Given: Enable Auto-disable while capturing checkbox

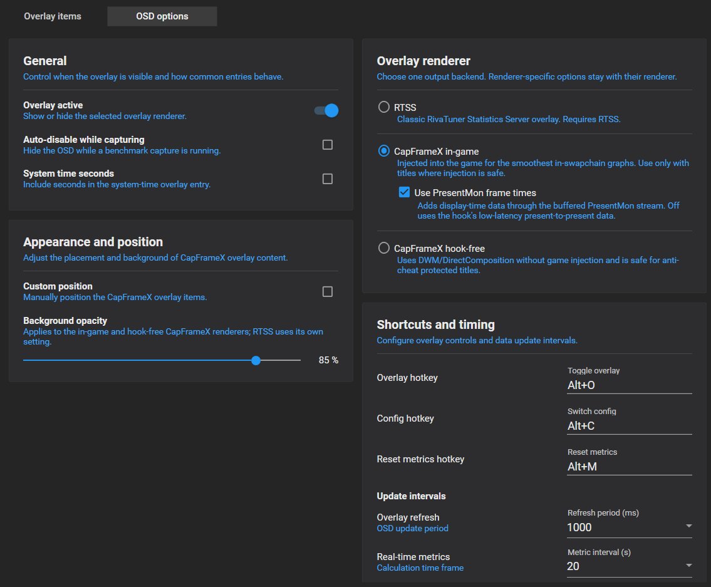Looking at the screenshot, I should pyautogui.click(x=328, y=145).
